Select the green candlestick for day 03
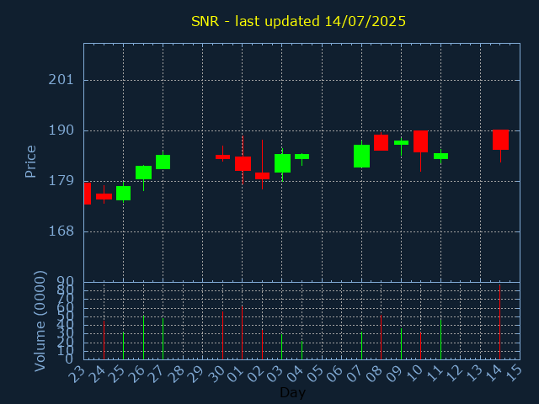 click(x=282, y=163)
